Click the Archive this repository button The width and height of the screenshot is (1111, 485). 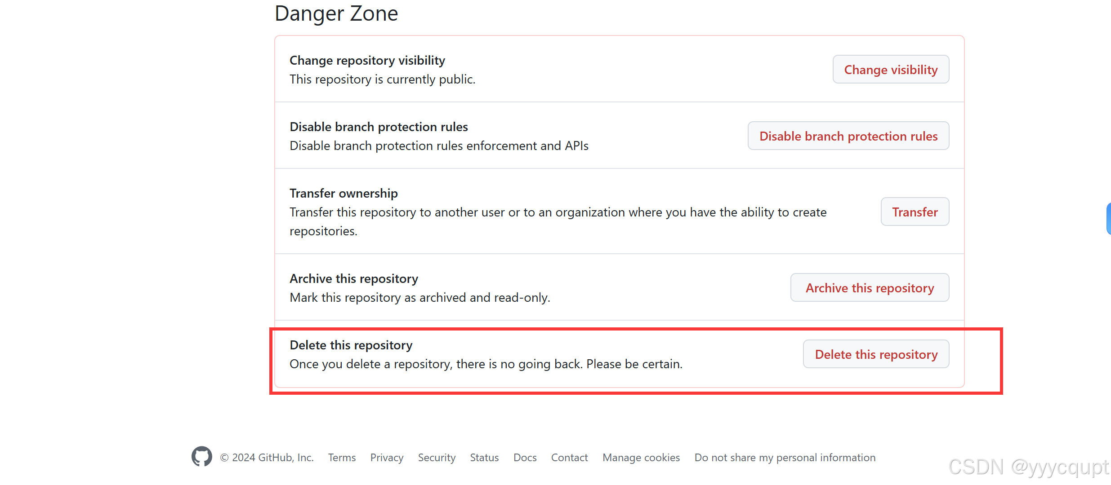tap(870, 288)
